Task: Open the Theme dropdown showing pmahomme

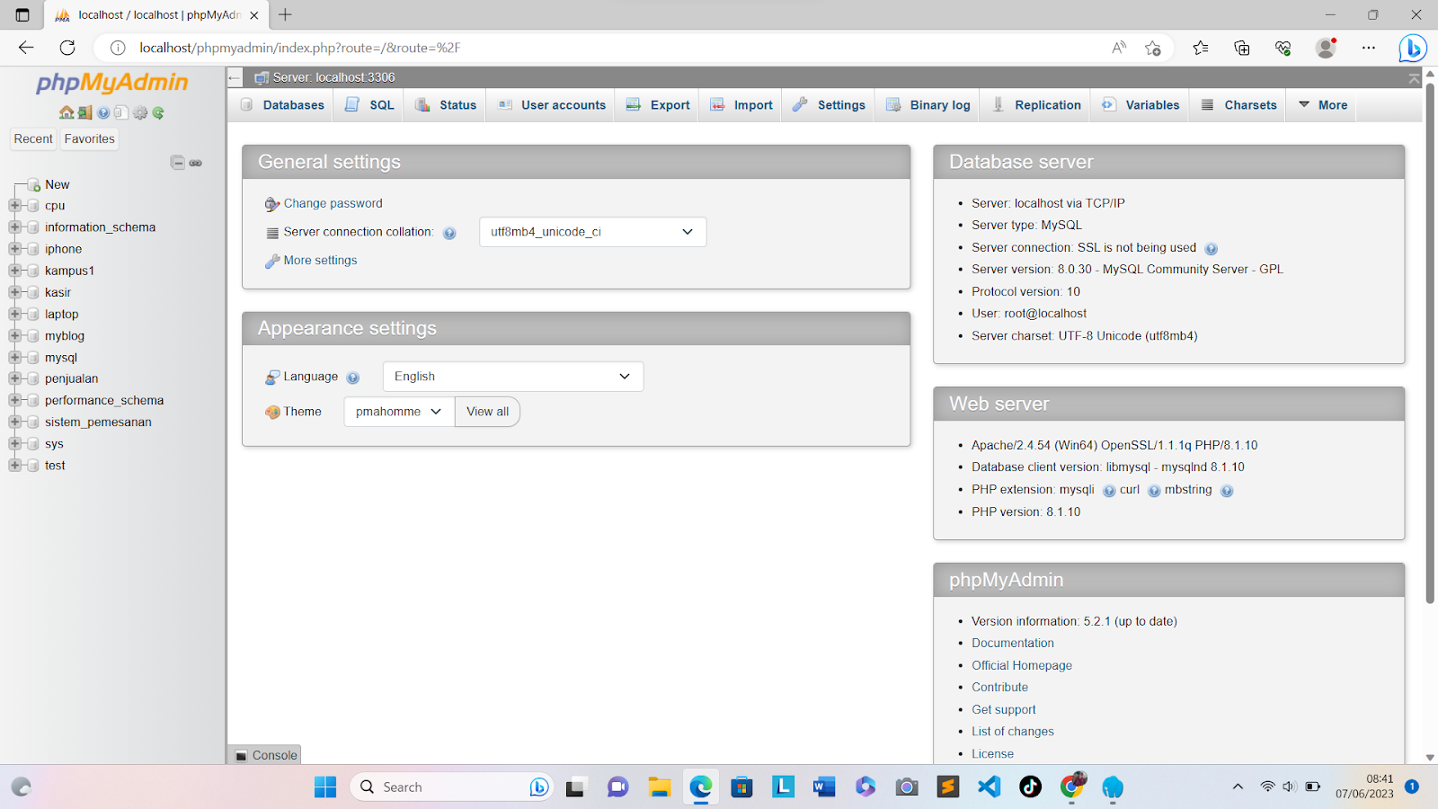Action: coord(399,412)
